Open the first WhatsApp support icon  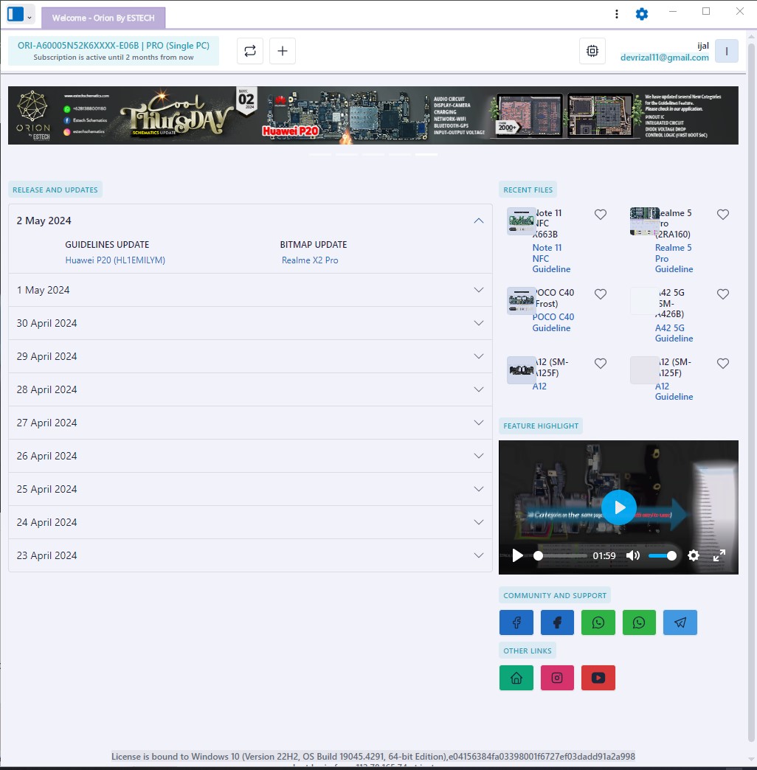[x=598, y=622]
